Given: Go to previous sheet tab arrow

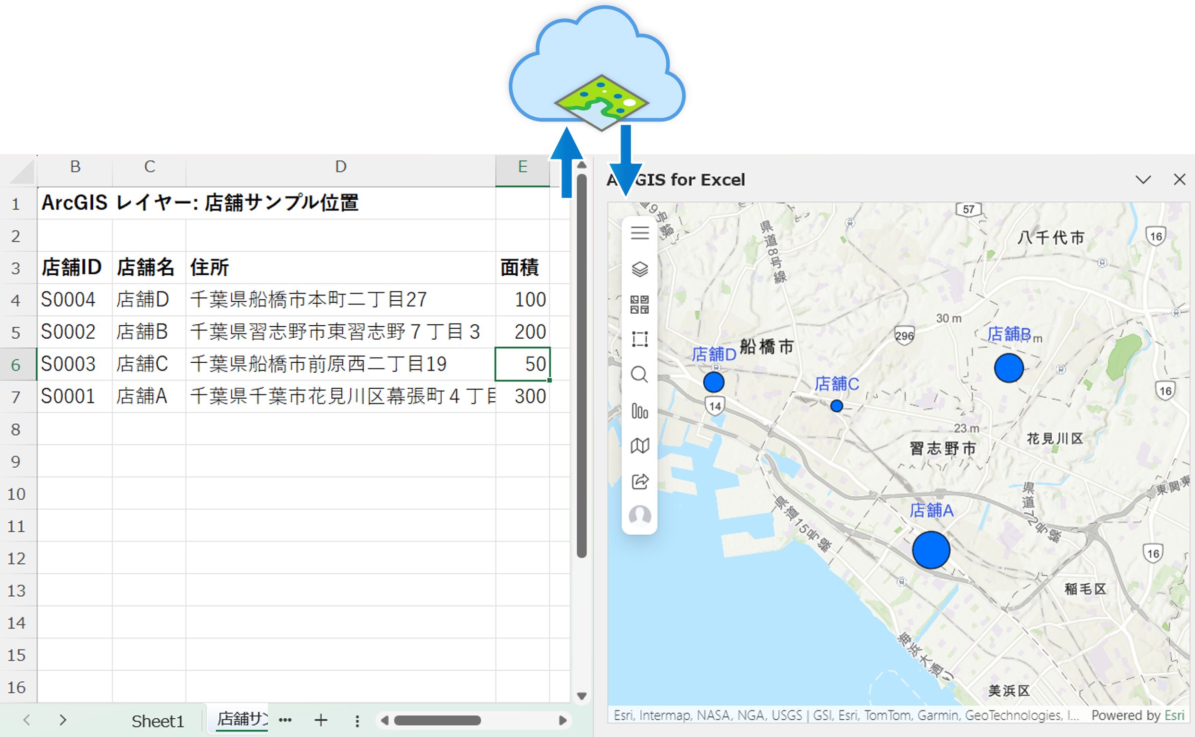Looking at the screenshot, I should pyautogui.click(x=27, y=720).
